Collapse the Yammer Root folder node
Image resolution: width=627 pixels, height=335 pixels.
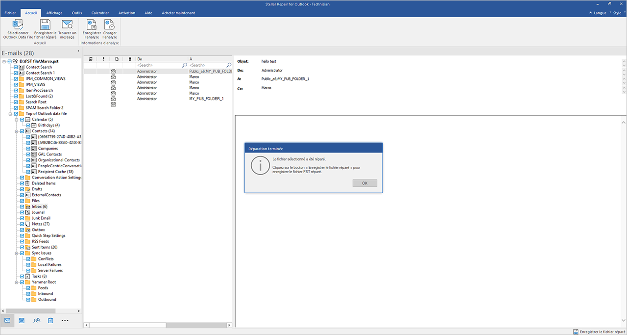click(16, 282)
